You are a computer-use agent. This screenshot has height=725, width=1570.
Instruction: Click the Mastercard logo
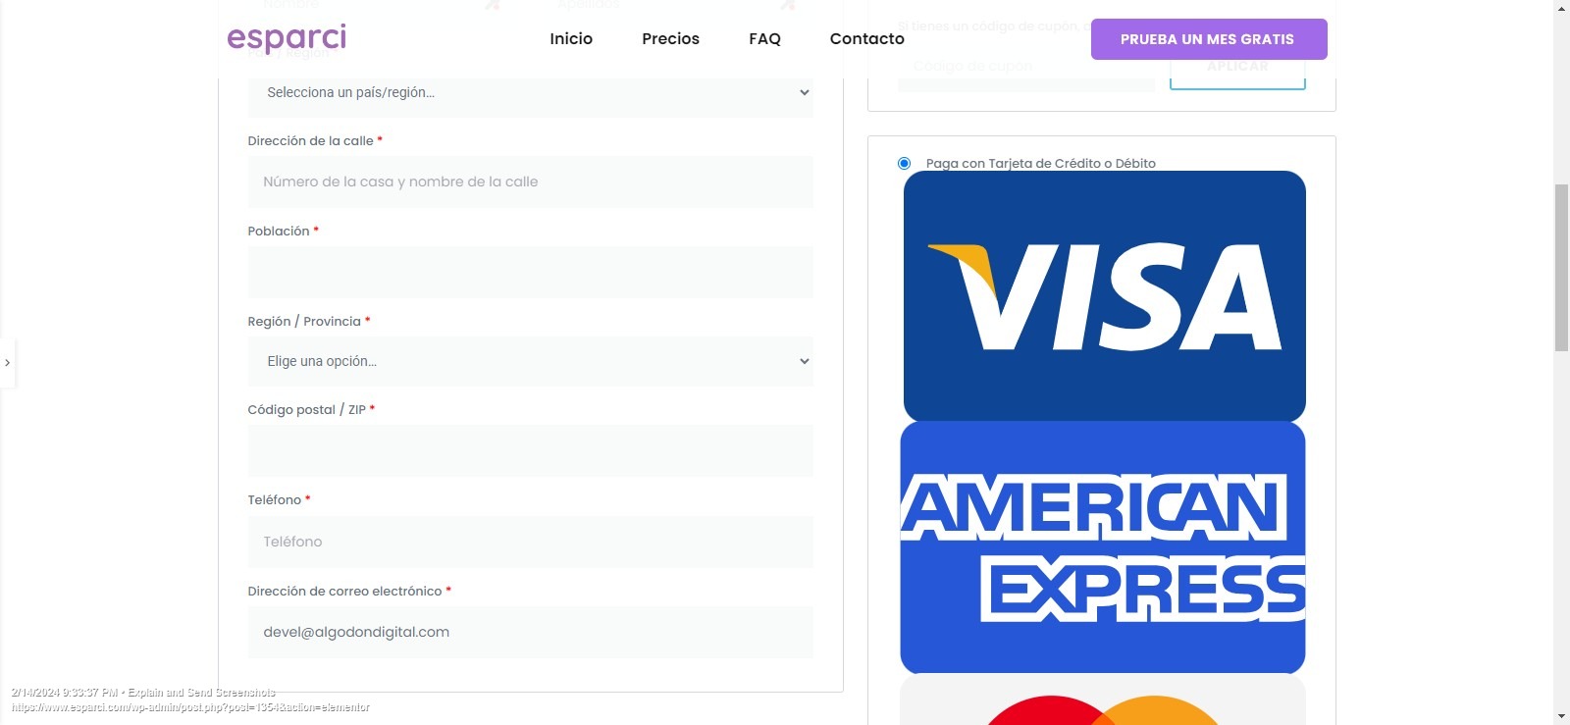tap(1103, 699)
